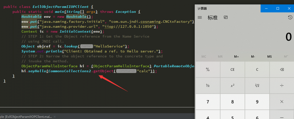
Task: Click the reciprocal 1/x key
Action: click(208, 85)
